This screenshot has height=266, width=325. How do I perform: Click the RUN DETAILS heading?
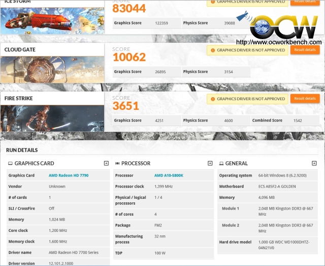click(x=22, y=150)
